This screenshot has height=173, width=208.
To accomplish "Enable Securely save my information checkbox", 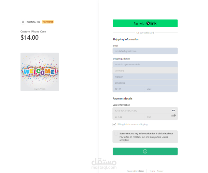I will click(116, 134).
